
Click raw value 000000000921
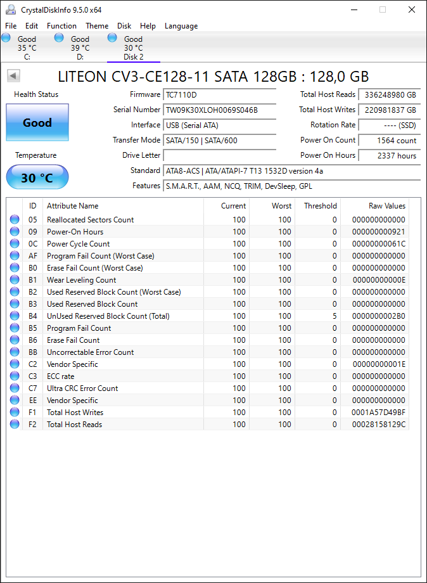coord(379,232)
